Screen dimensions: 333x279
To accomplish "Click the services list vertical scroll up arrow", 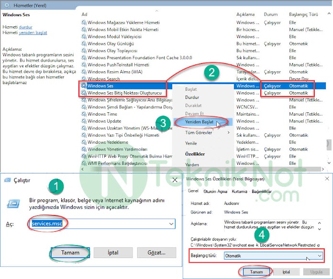I will coord(329,13).
